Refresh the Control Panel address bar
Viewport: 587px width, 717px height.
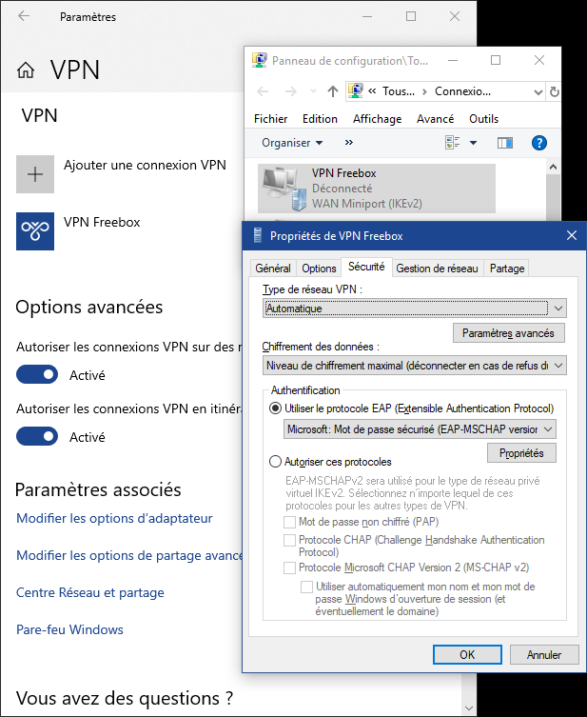point(554,91)
